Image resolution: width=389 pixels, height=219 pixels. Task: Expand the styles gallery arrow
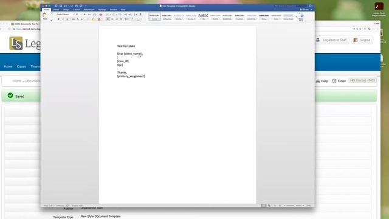click(x=296, y=16)
